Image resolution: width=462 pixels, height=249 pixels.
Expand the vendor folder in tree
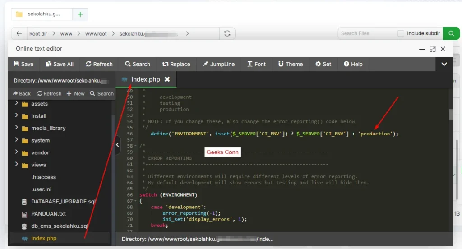click(x=17, y=152)
